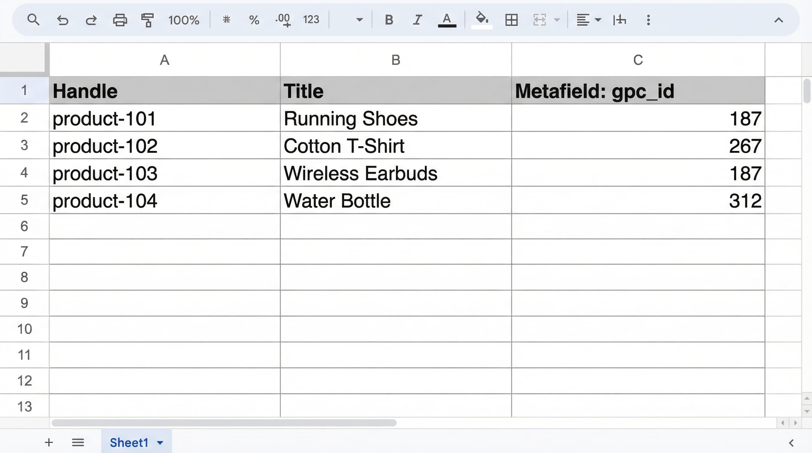Open the fill color bucket
Viewport: 812px width, 453px height.
pos(482,19)
